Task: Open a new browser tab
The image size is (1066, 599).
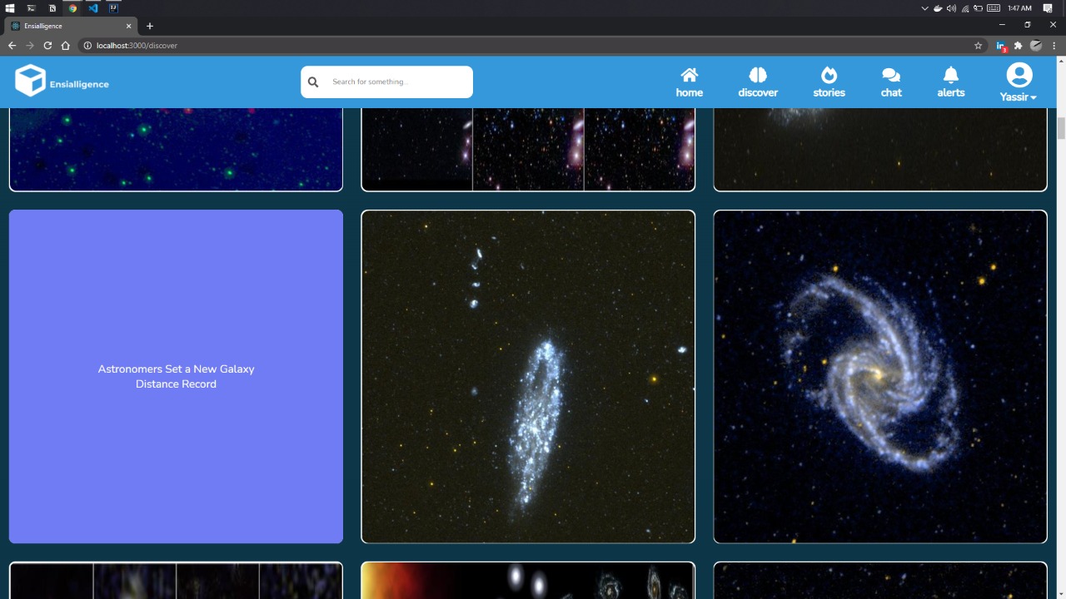Action: (150, 26)
